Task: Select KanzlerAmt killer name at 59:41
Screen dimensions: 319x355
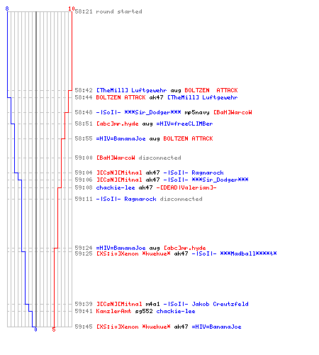Action: tap(113, 311)
